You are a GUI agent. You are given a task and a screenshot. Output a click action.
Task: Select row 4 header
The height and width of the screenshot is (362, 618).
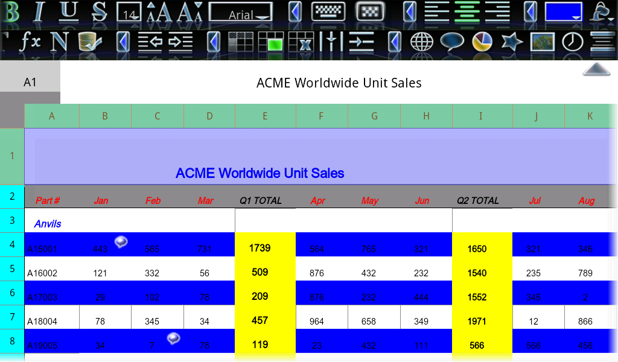click(12, 244)
